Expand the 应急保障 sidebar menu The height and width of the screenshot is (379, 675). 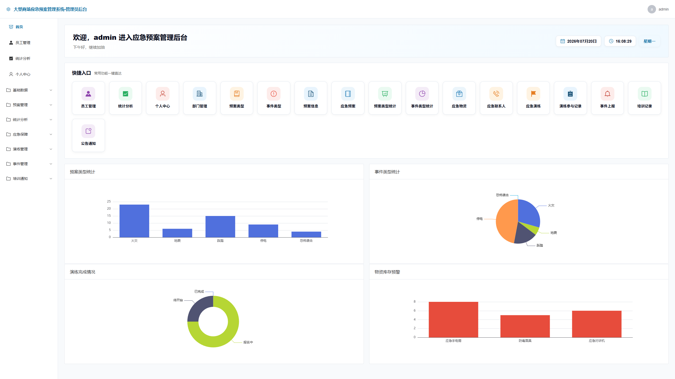(29, 134)
